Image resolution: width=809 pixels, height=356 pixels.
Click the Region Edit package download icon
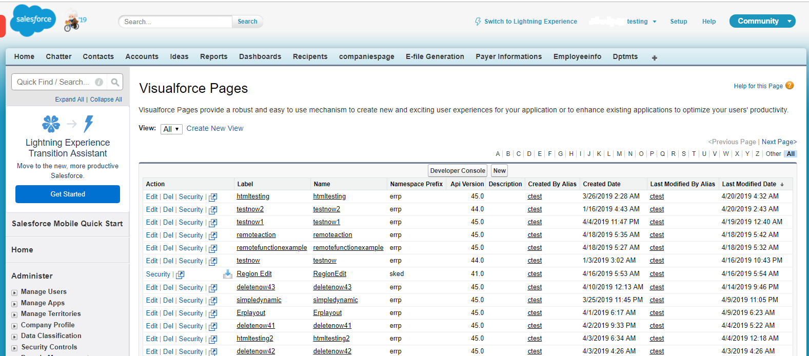click(x=227, y=274)
